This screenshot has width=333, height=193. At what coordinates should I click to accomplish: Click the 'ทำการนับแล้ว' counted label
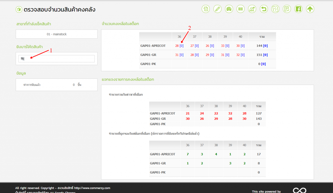pyautogui.click(x=32, y=85)
